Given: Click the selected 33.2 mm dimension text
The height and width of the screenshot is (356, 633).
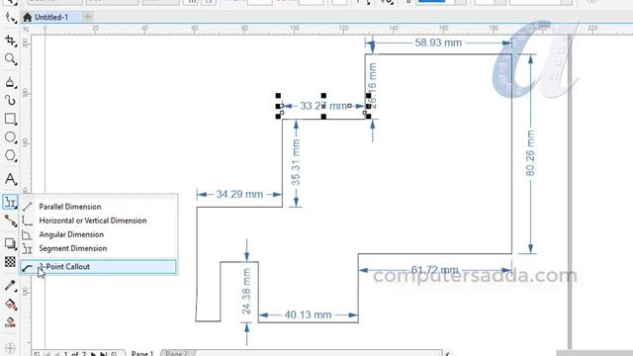Looking at the screenshot, I should (x=323, y=106).
